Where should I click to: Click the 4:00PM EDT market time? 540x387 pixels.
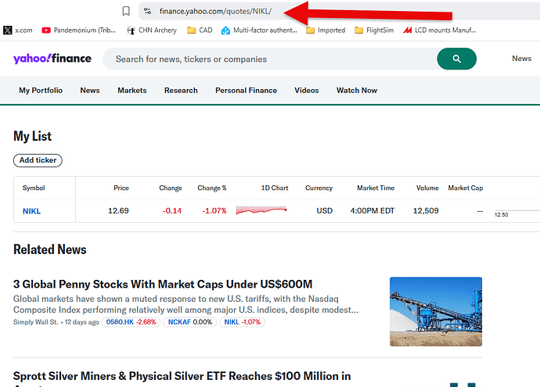[373, 210]
